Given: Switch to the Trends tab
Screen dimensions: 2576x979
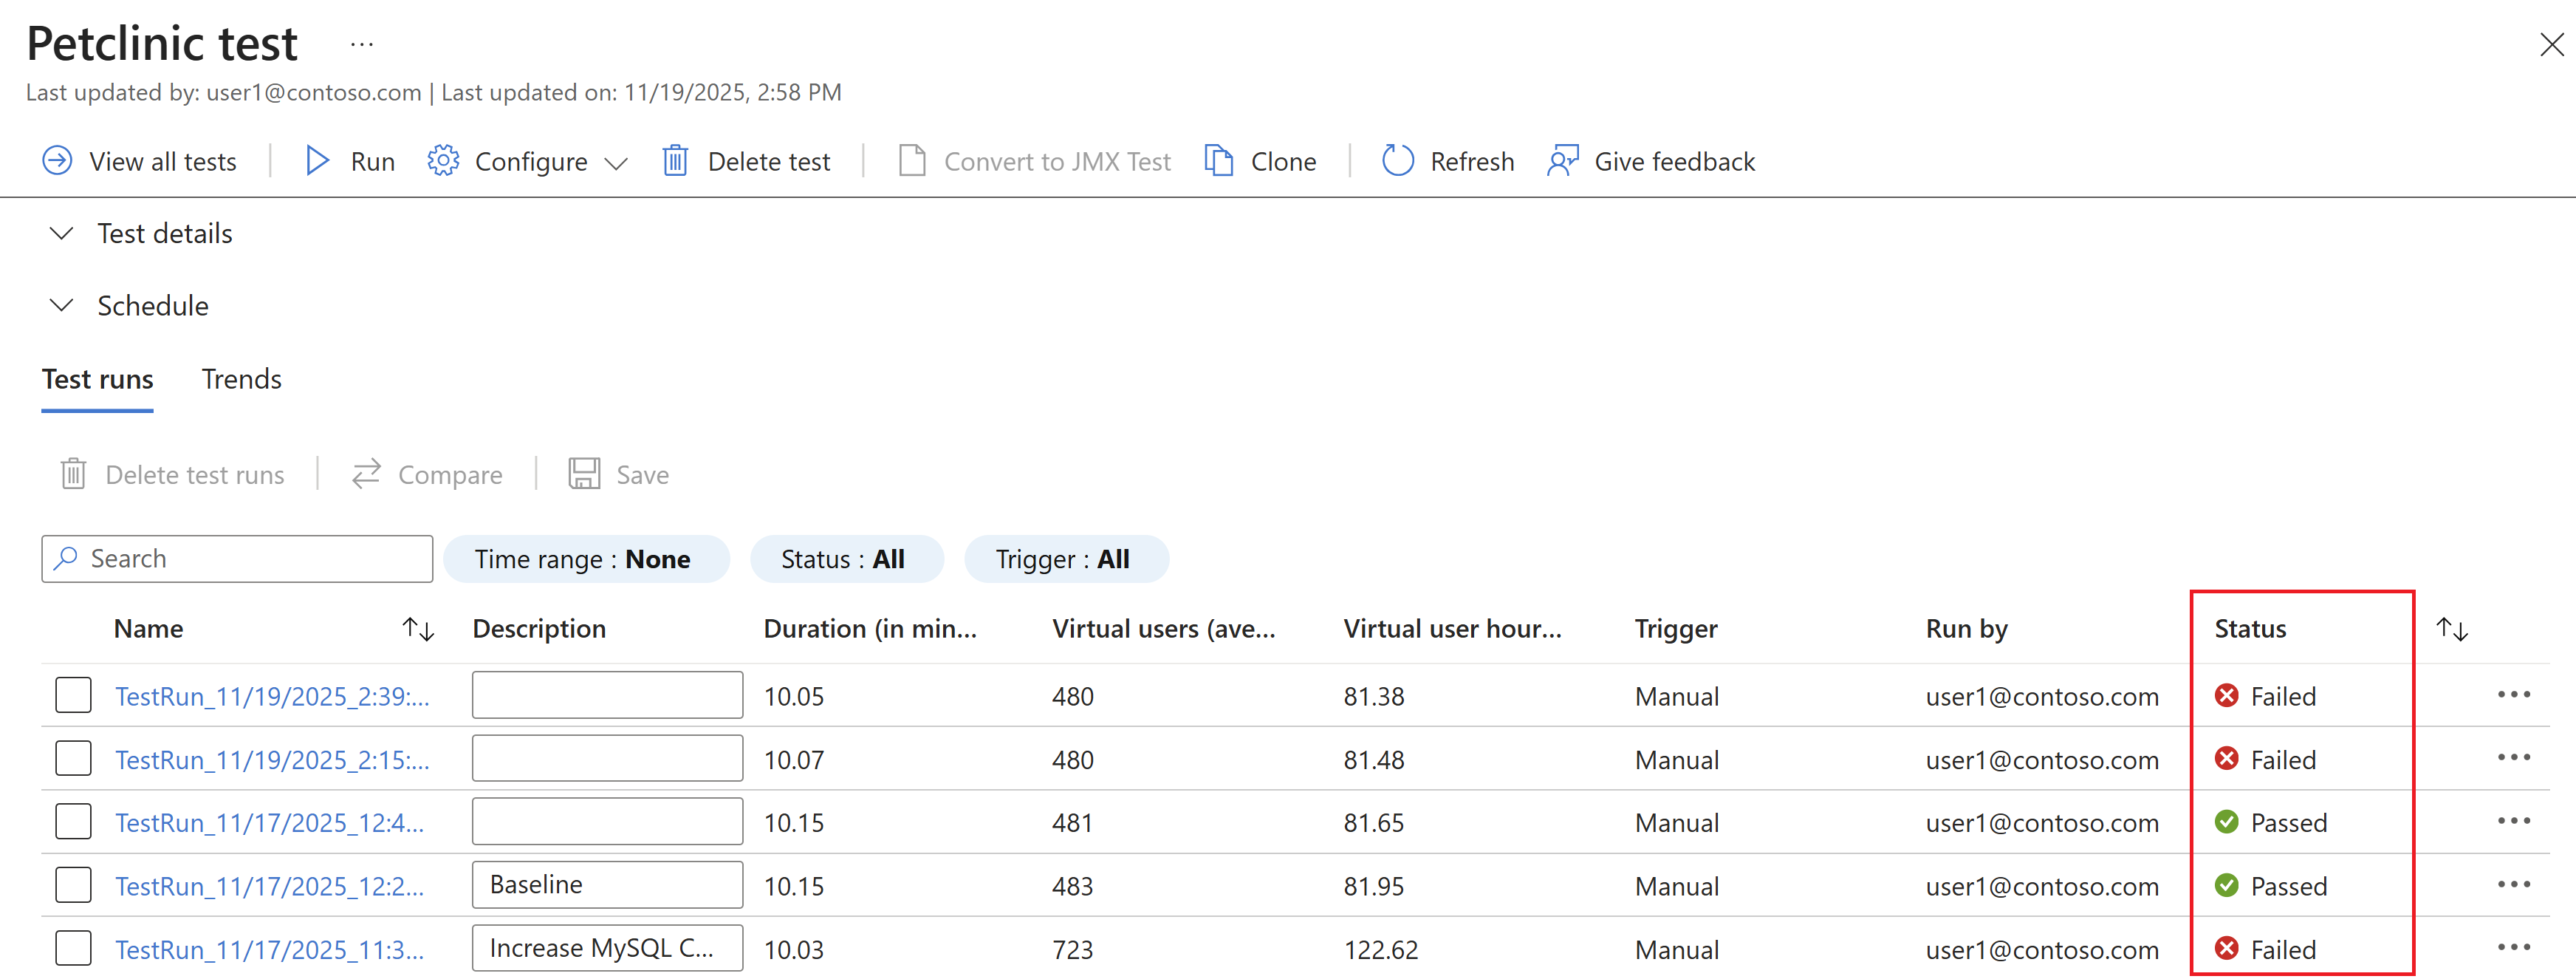Looking at the screenshot, I should (x=241, y=380).
